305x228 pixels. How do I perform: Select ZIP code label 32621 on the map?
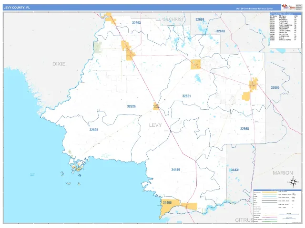186,96
